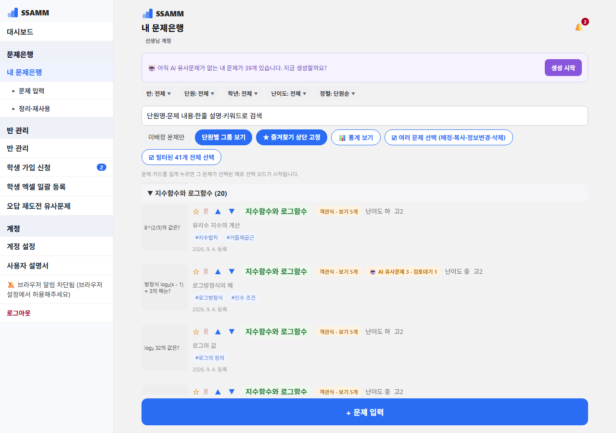Select all with 필터된 41개 전체 선택
The width and height of the screenshot is (616, 433).
click(x=181, y=157)
